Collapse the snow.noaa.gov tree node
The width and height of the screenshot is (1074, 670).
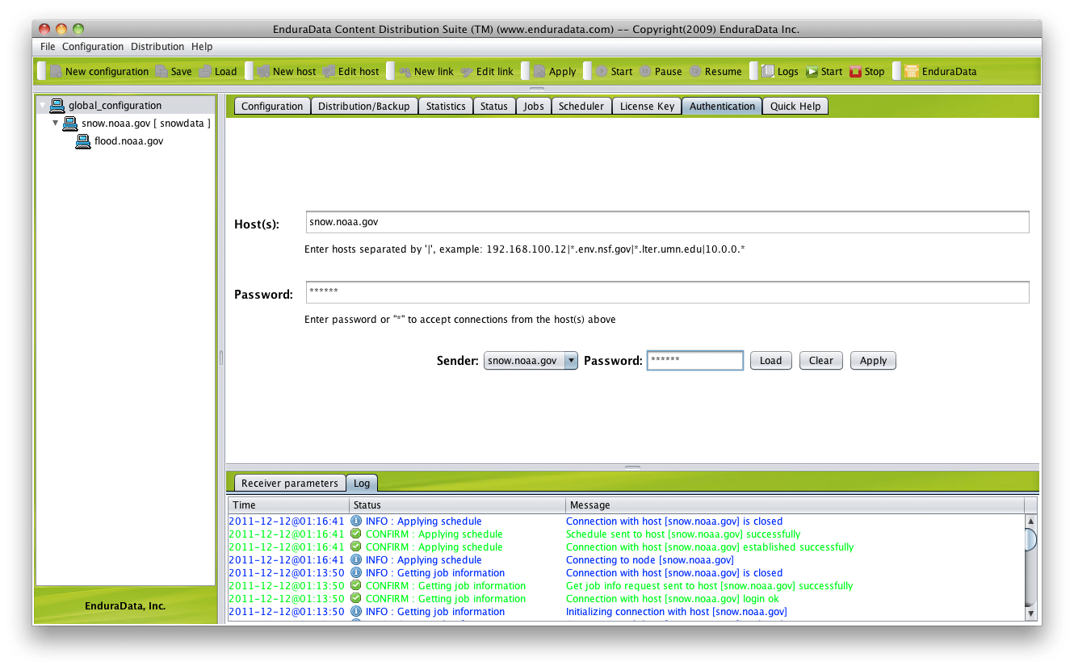point(56,123)
